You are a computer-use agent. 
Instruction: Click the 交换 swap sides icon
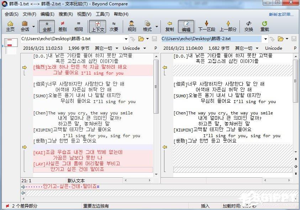click(x=248, y=26)
